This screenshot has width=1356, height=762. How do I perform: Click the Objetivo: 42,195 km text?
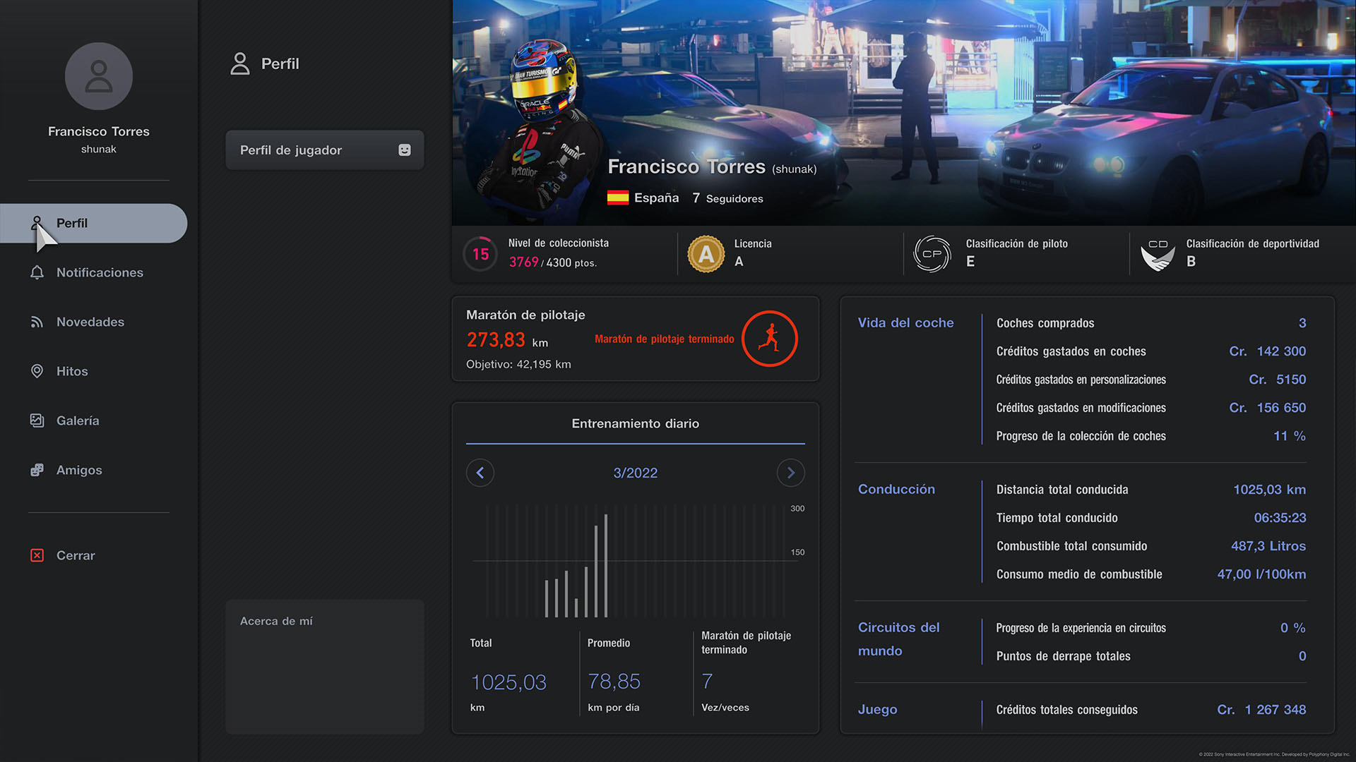coord(518,364)
